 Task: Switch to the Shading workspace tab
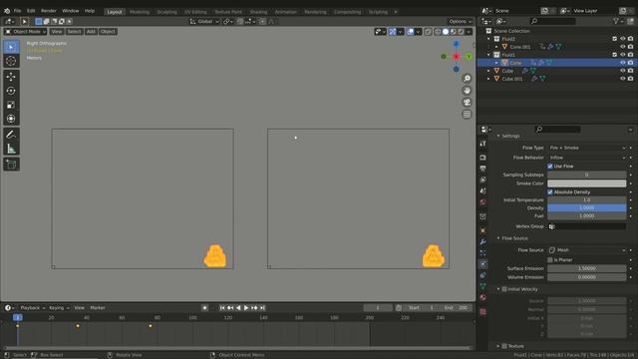pyautogui.click(x=258, y=12)
